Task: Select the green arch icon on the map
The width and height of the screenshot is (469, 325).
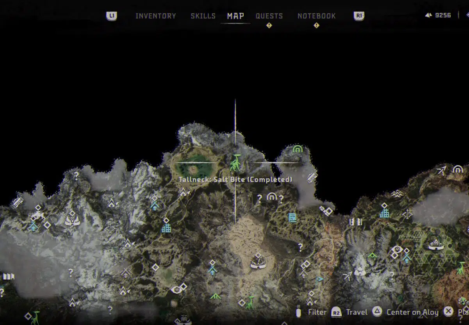Action: tap(298, 149)
